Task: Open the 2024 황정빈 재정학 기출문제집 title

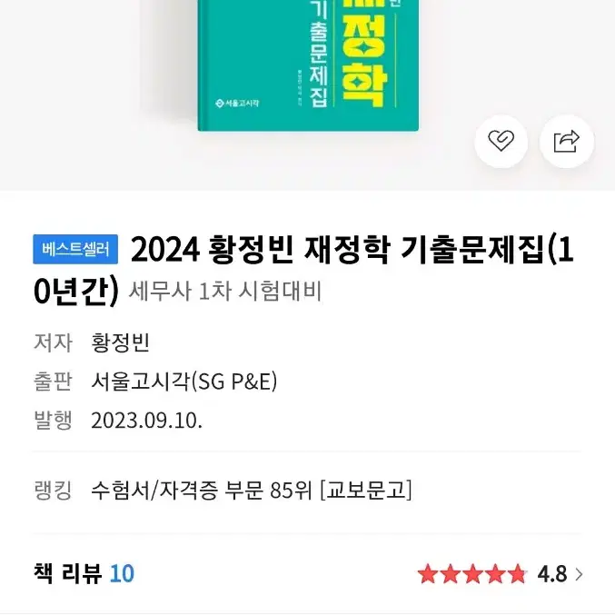Action: pyautogui.click(x=303, y=270)
